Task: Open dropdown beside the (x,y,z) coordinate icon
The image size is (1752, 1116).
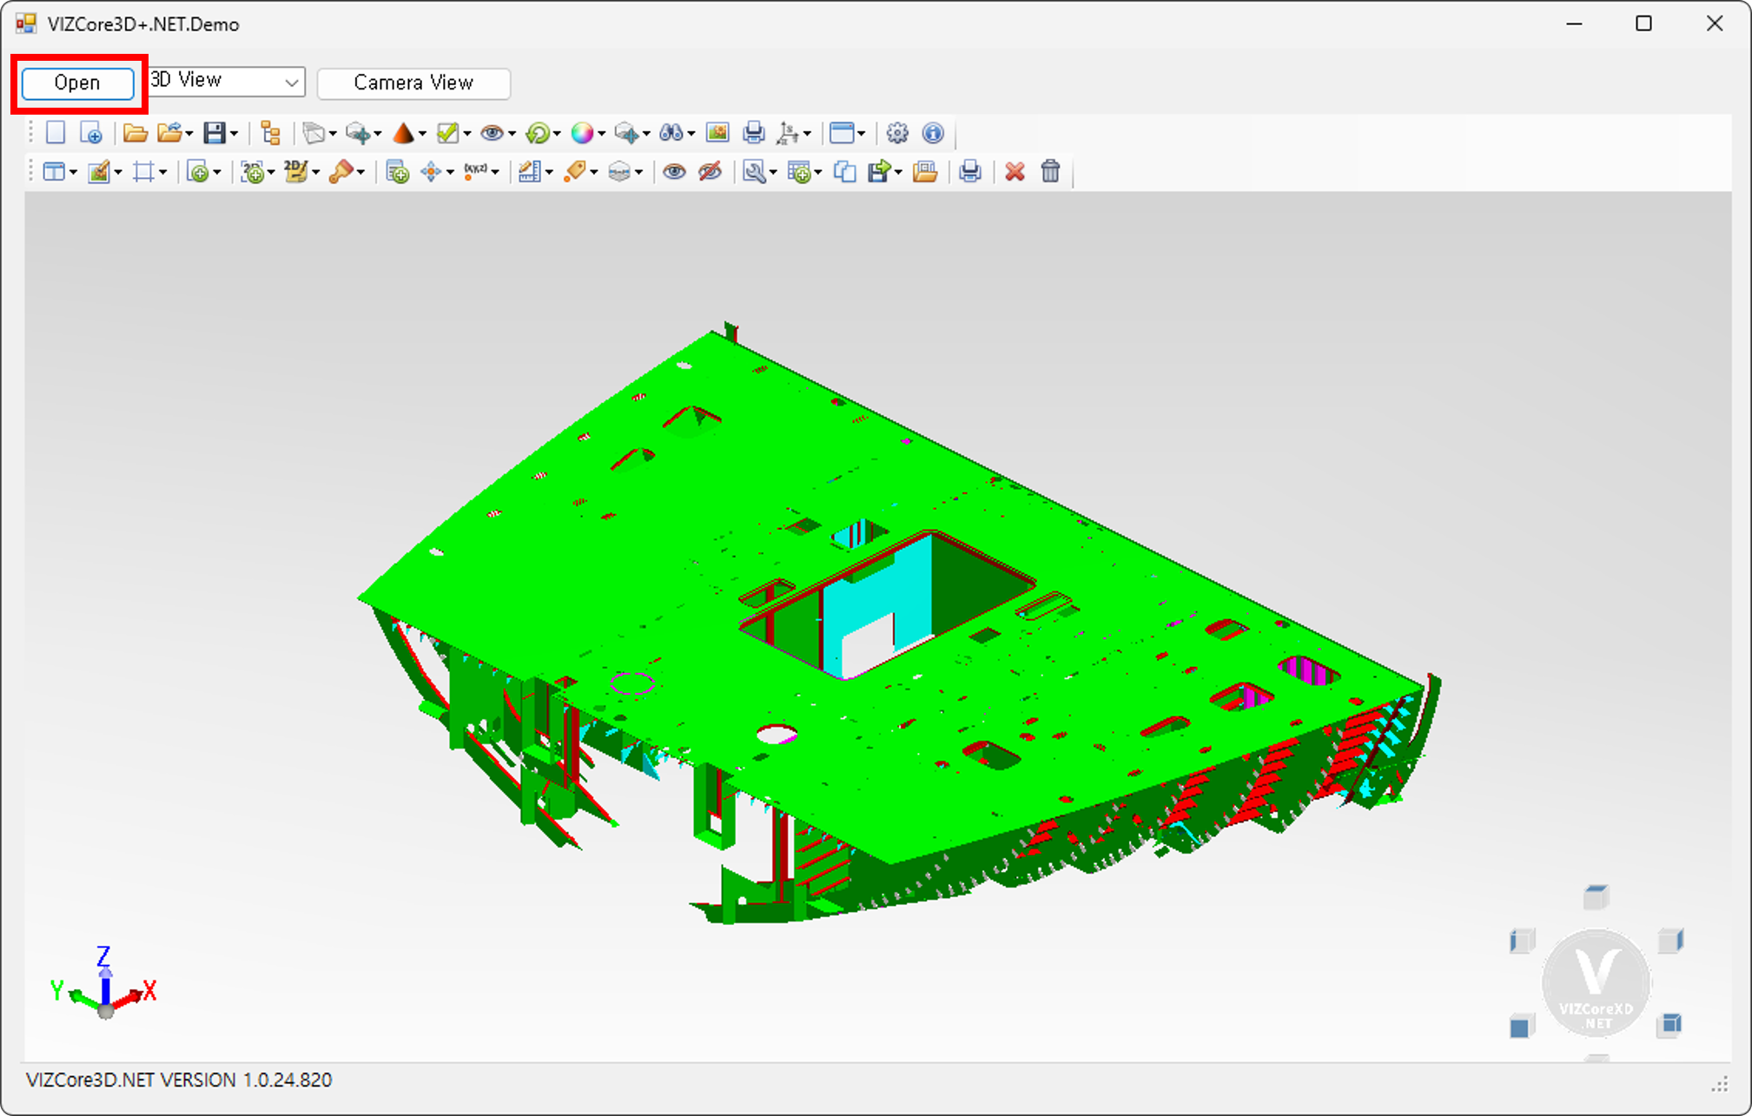Action: (x=496, y=173)
